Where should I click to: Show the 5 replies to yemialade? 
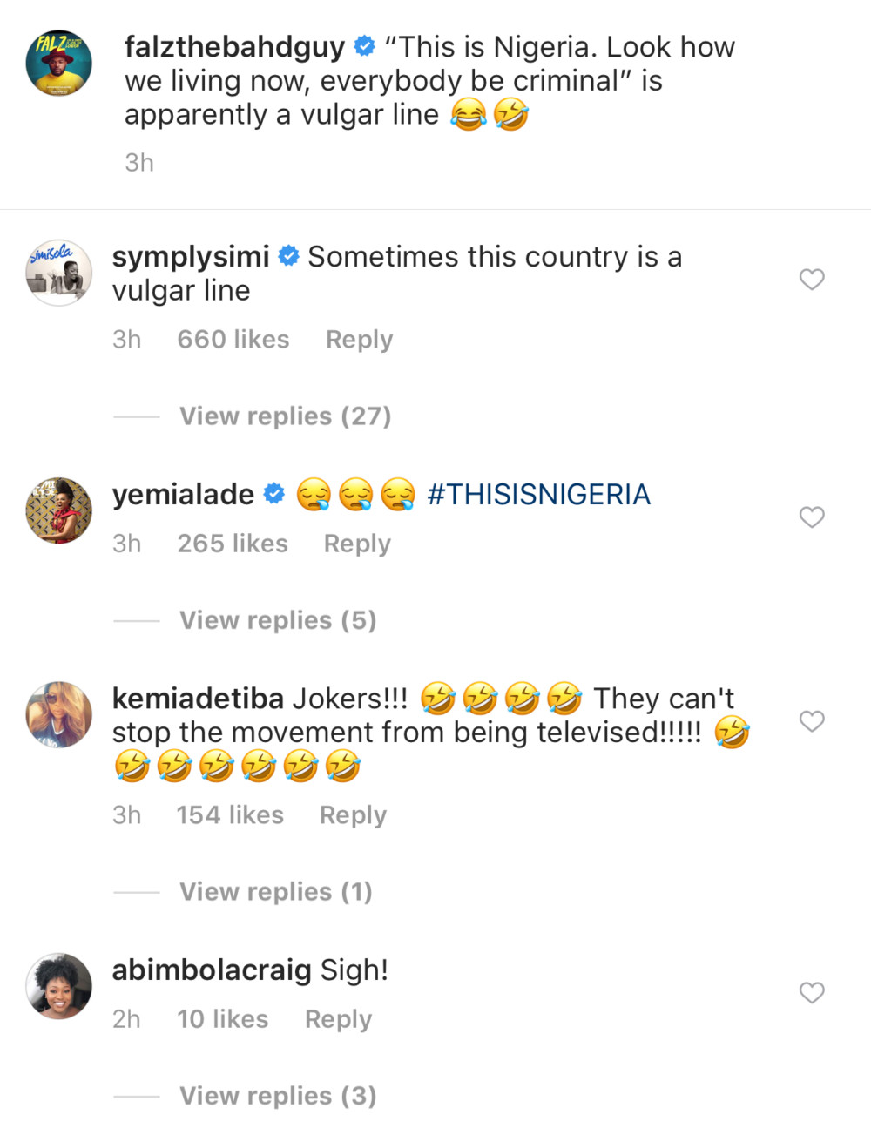point(278,620)
